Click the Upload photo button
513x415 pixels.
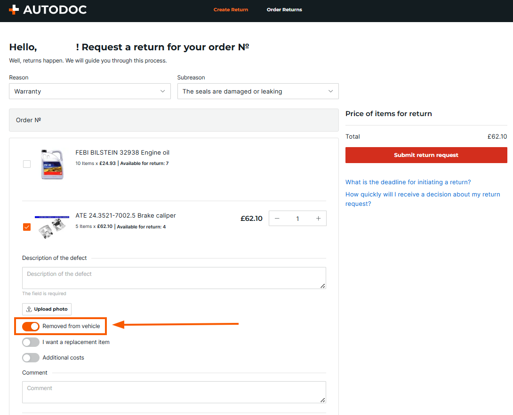tap(47, 309)
